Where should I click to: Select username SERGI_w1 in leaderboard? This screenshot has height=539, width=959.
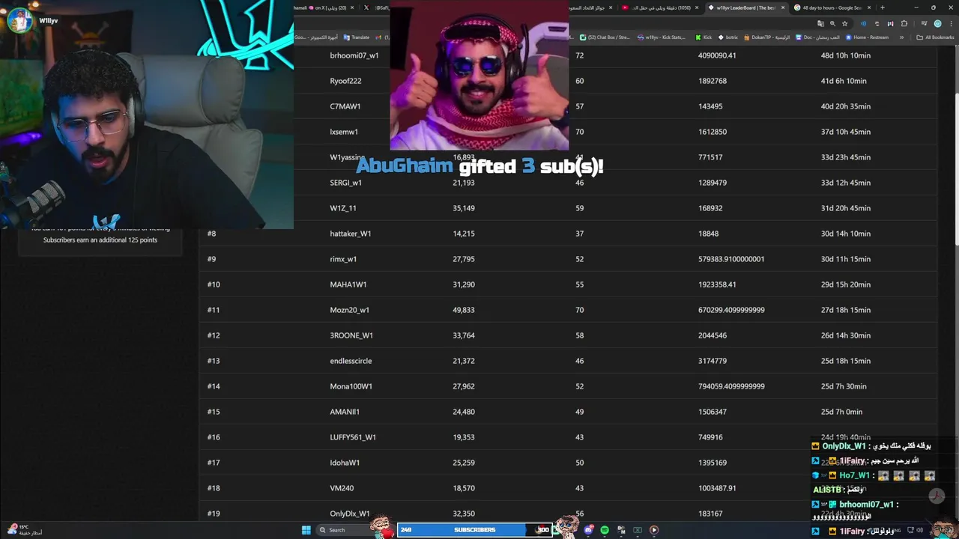coord(345,183)
